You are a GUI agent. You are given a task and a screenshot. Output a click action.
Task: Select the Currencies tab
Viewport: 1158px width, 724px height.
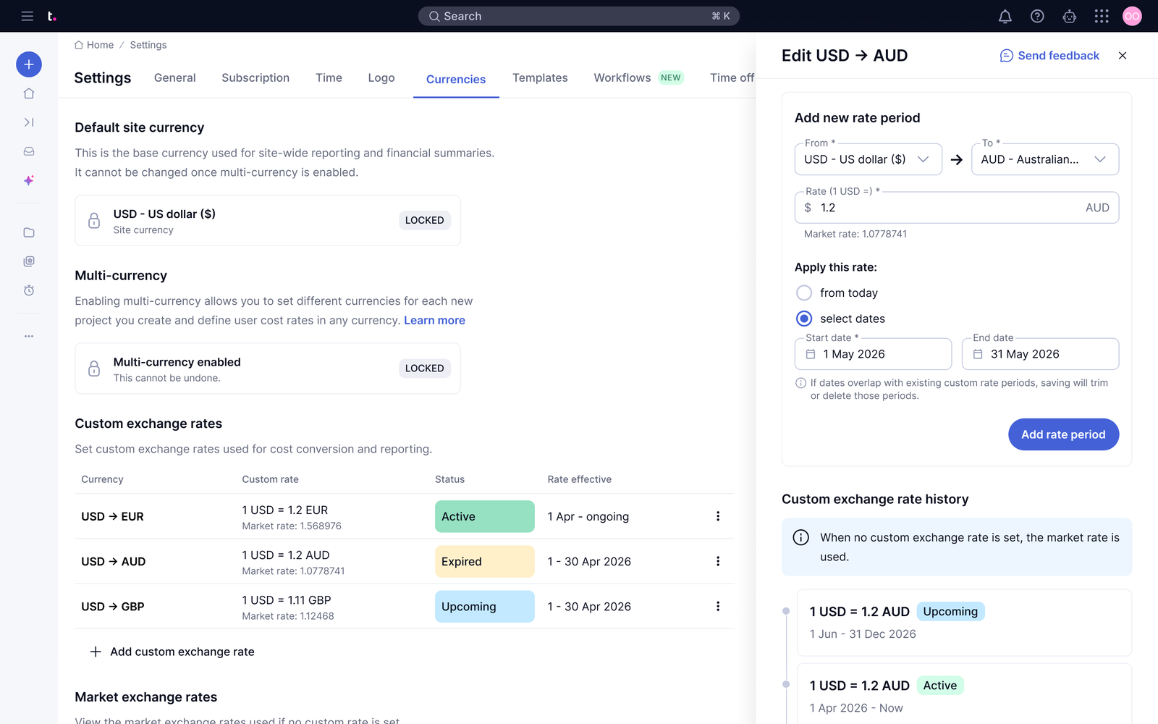tap(456, 79)
